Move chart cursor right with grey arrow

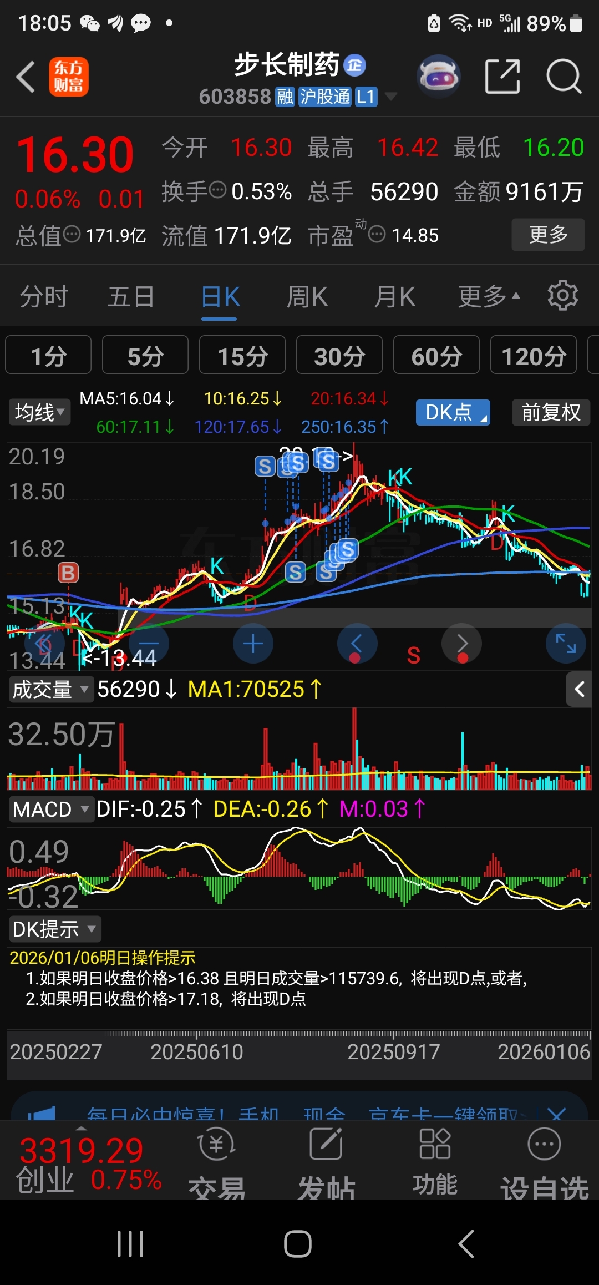(x=461, y=644)
